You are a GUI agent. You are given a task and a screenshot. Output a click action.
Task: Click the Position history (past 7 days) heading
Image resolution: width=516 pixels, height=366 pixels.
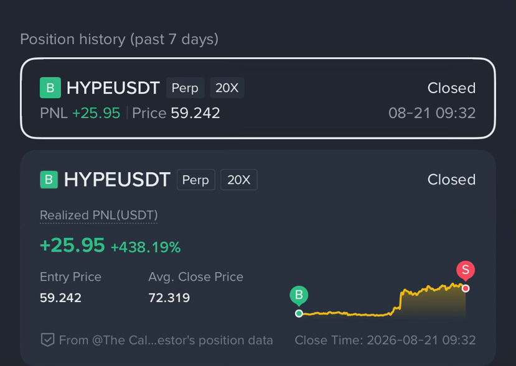pos(119,39)
